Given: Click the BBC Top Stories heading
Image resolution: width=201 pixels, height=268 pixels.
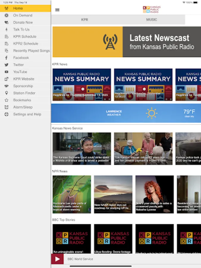Looking at the screenshot, I should (64, 220).
